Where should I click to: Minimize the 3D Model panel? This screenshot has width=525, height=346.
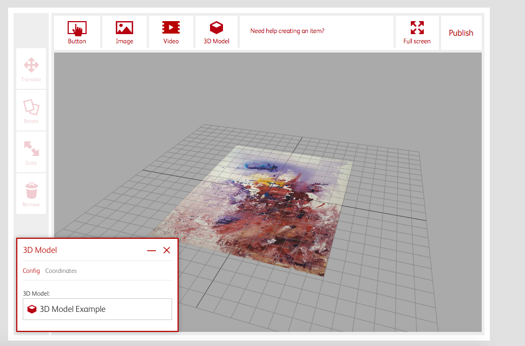pyautogui.click(x=152, y=251)
